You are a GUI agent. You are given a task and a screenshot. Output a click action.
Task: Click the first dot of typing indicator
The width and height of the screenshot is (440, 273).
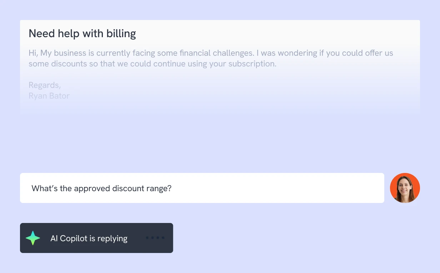pyautogui.click(x=147, y=238)
